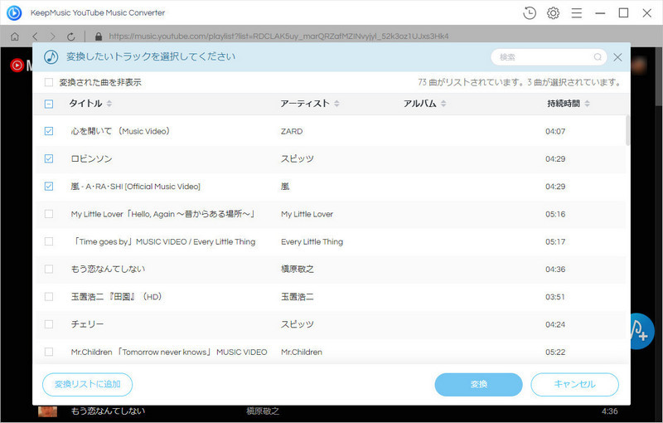Close the track selection dialog
The height and width of the screenshot is (423, 663).
pyautogui.click(x=617, y=57)
